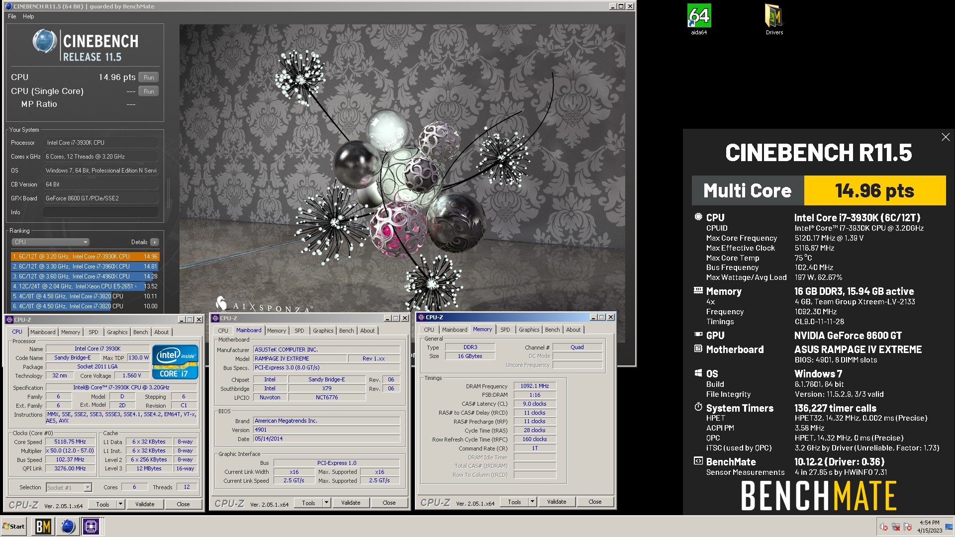955x537 pixels.
Task: Click the Cinebench window title bar icon
Action: [x=8, y=6]
